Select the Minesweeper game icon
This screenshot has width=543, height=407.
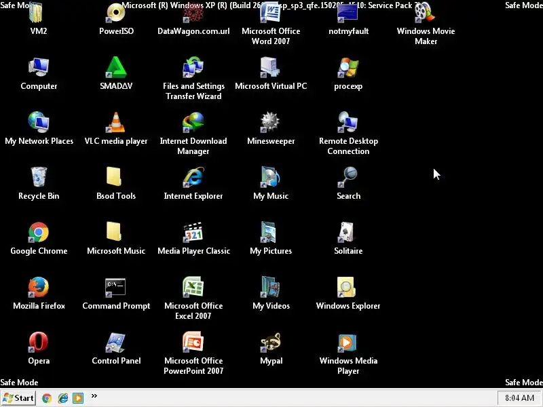[x=271, y=122]
